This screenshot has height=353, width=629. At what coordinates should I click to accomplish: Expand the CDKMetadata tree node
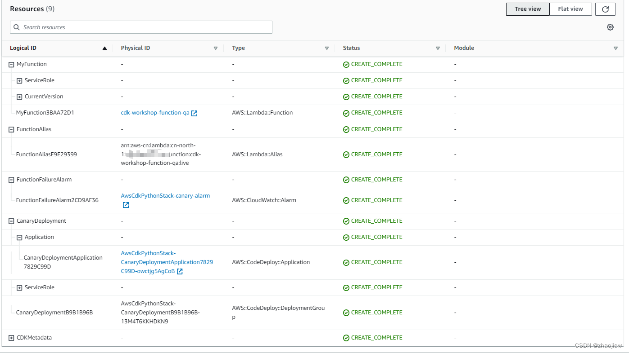12,338
